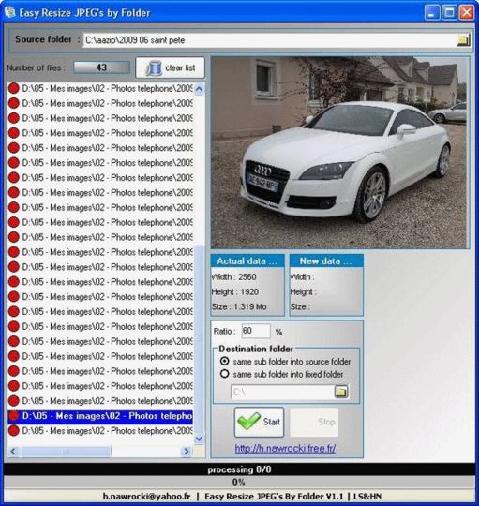Image resolution: width=479 pixels, height=506 pixels.
Task: Click the file list scroll down arrow
Action: pyautogui.click(x=199, y=439)
